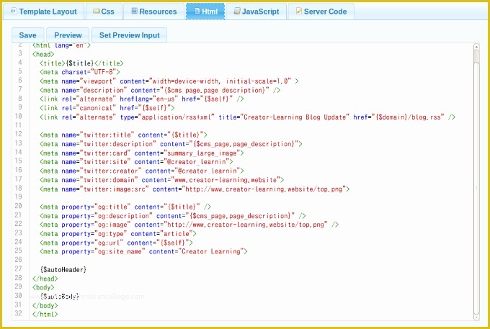Viewport: 490px width, 329px height.
Task: Click the scrollbar up arrow in editor
Action: point(476,48)
